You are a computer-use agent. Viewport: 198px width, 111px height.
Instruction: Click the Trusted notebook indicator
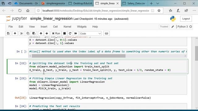(x=164, y=27)
